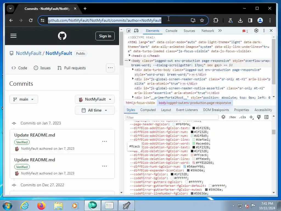Focus the Styles Filter input field
This screenshot has width=281, height=211.
(x=172, y=117)
